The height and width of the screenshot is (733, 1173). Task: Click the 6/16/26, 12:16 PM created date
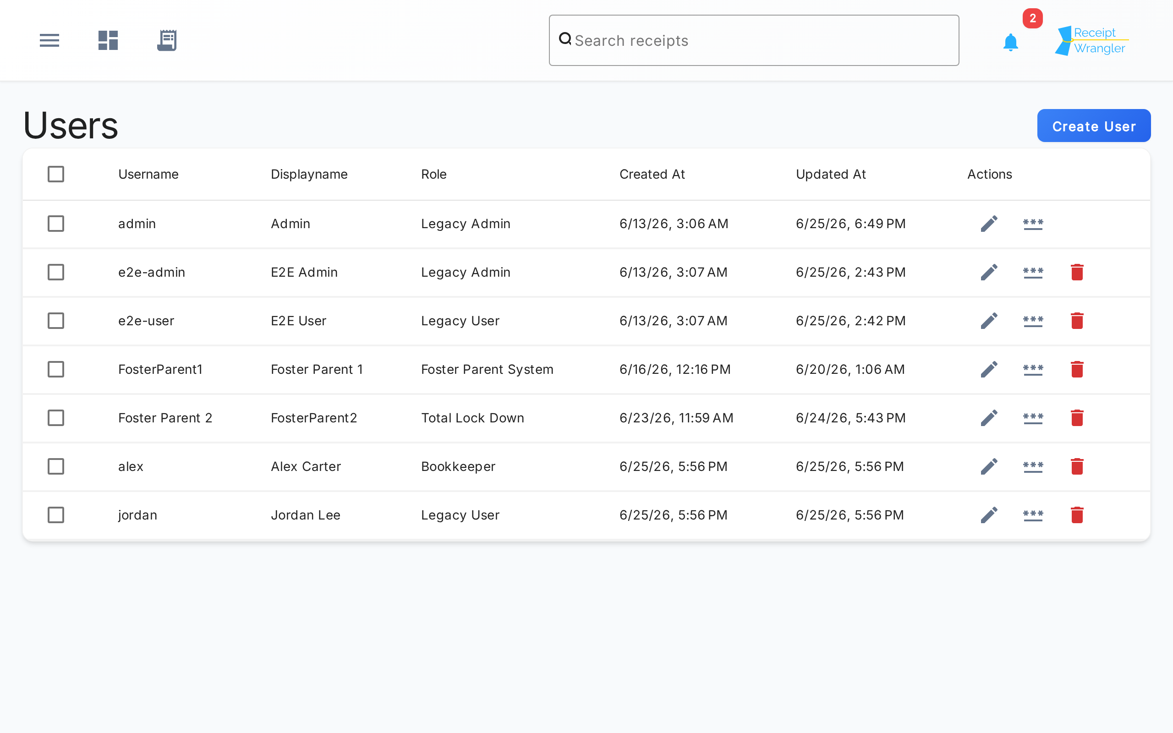tap(675, 369)
